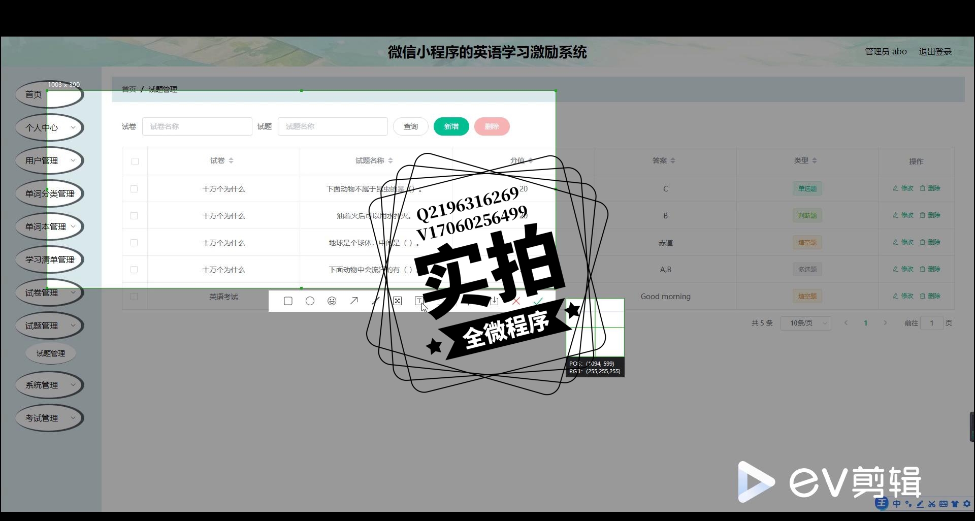
Task: Open the IME handwriting pen tool
Action: [x=920, y=504]
